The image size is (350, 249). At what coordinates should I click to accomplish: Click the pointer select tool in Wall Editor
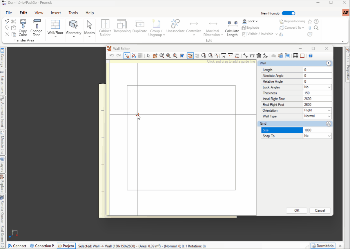tap(148, 56)
